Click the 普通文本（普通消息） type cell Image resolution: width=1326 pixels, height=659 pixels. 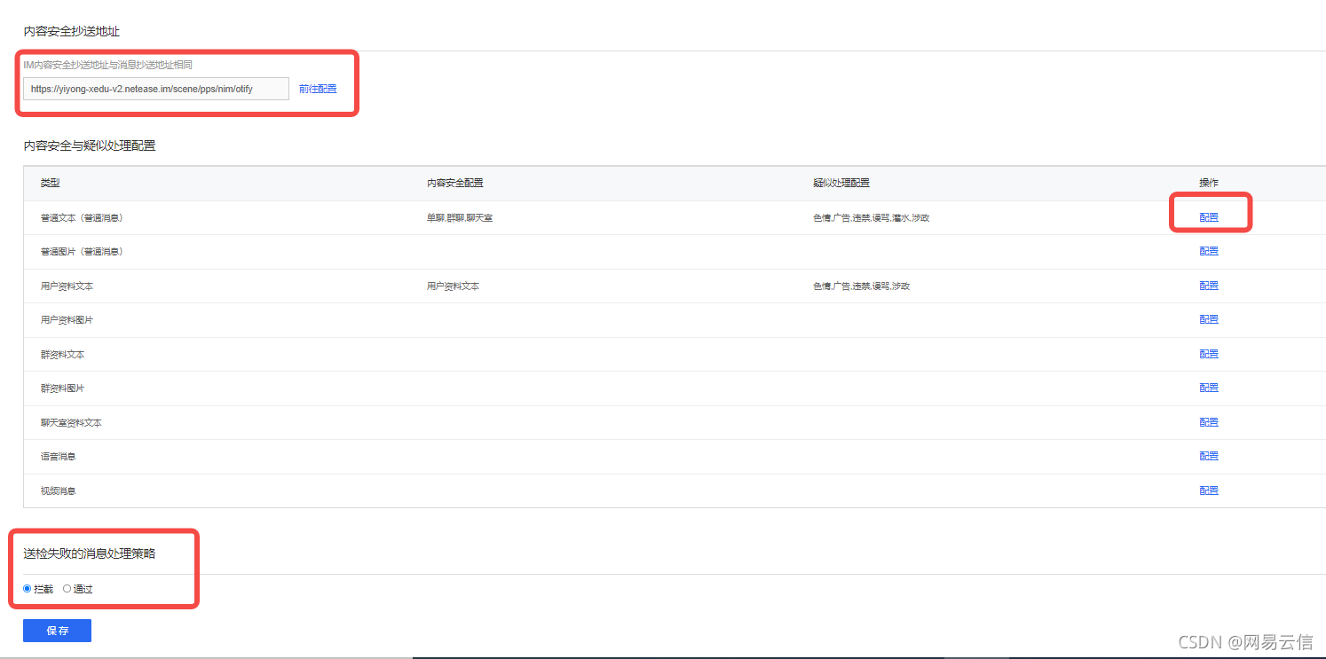click(x=82, y=217)
